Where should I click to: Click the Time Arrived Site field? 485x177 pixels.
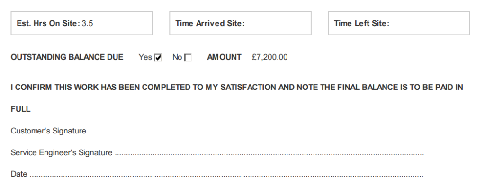click(240, 23)
